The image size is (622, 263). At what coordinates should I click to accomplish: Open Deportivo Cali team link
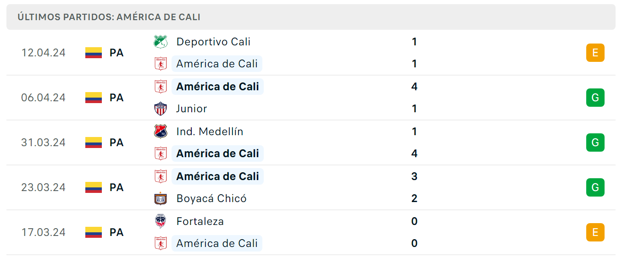[x=213, y=42]
